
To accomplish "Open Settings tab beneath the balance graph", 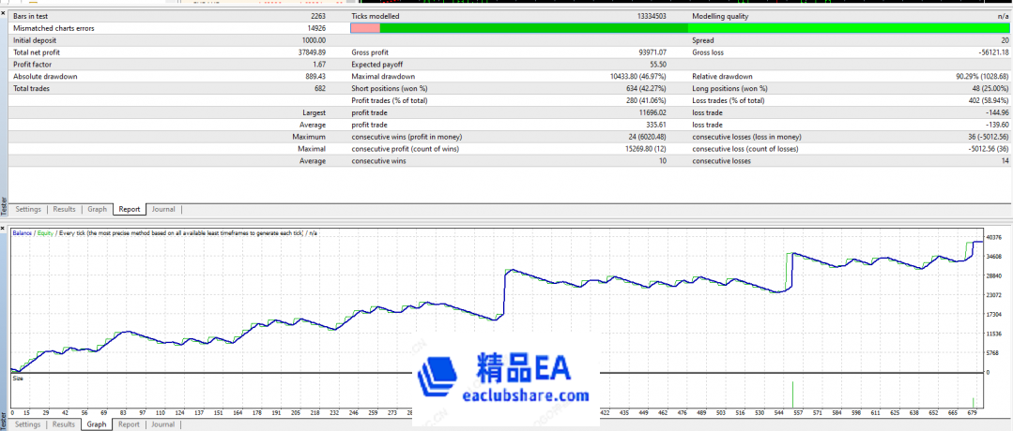I will coord(28,424).
